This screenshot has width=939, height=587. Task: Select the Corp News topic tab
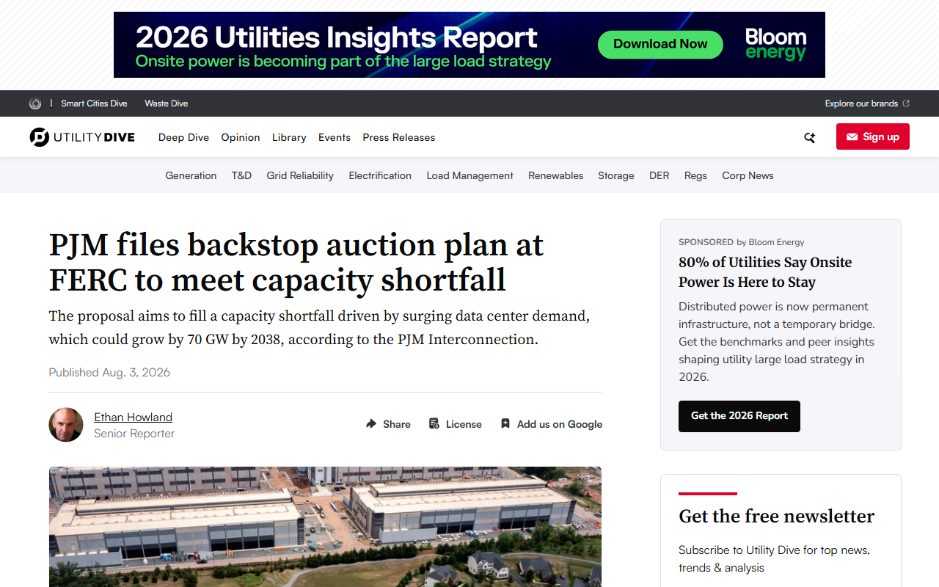tap(748, 175)
